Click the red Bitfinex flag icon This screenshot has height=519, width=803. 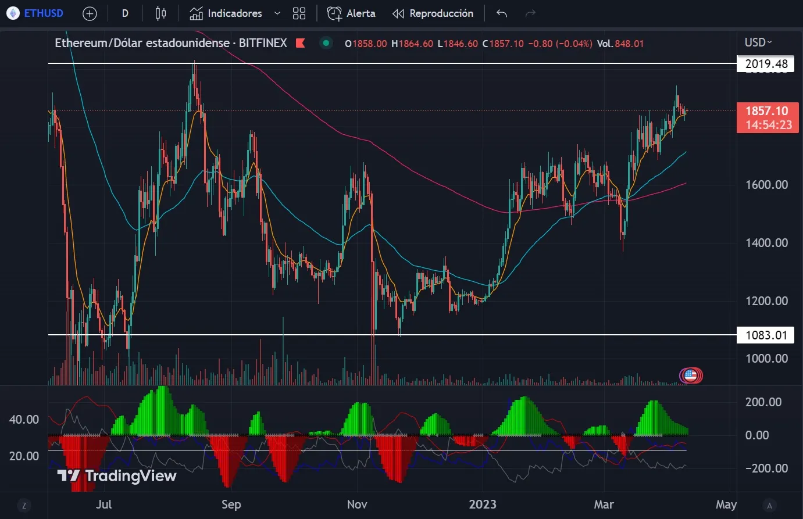(x=301, y=43)
